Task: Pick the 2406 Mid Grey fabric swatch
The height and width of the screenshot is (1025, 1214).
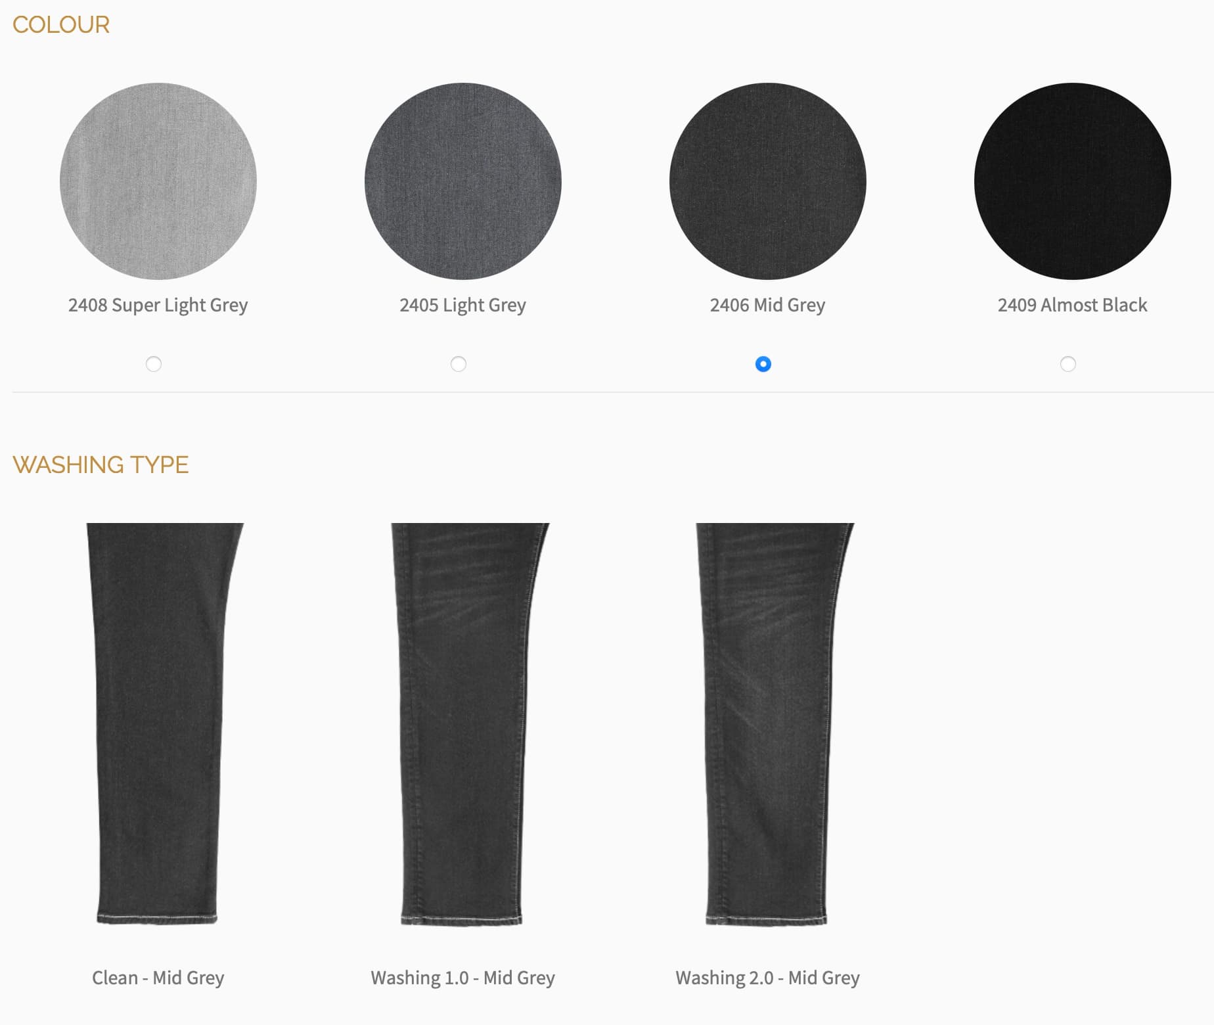Action: pos(768,181)
